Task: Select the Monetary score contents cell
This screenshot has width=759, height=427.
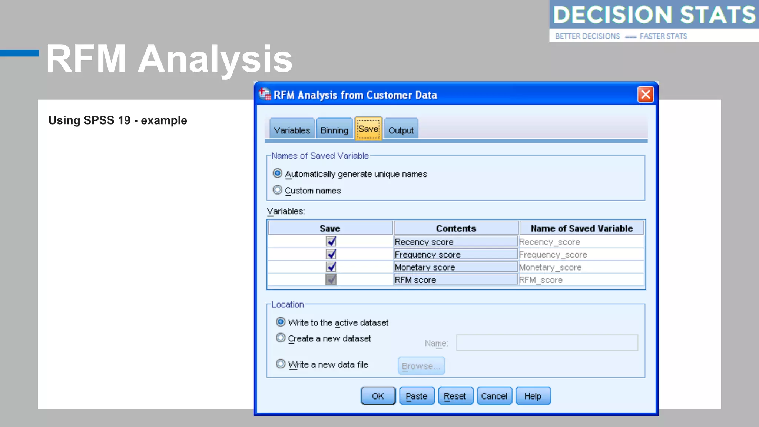Action: click(455, 267)
